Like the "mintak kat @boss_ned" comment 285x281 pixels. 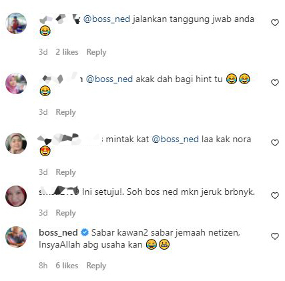[x=275, y=143]
